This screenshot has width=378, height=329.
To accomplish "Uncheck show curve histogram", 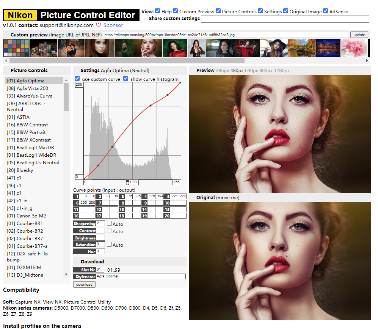I will 125,79.
